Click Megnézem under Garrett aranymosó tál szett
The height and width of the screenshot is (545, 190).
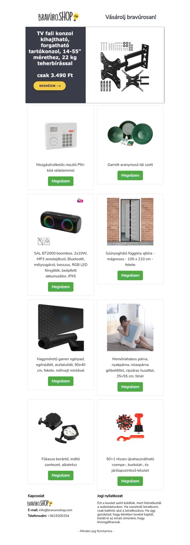click(130, 175)
